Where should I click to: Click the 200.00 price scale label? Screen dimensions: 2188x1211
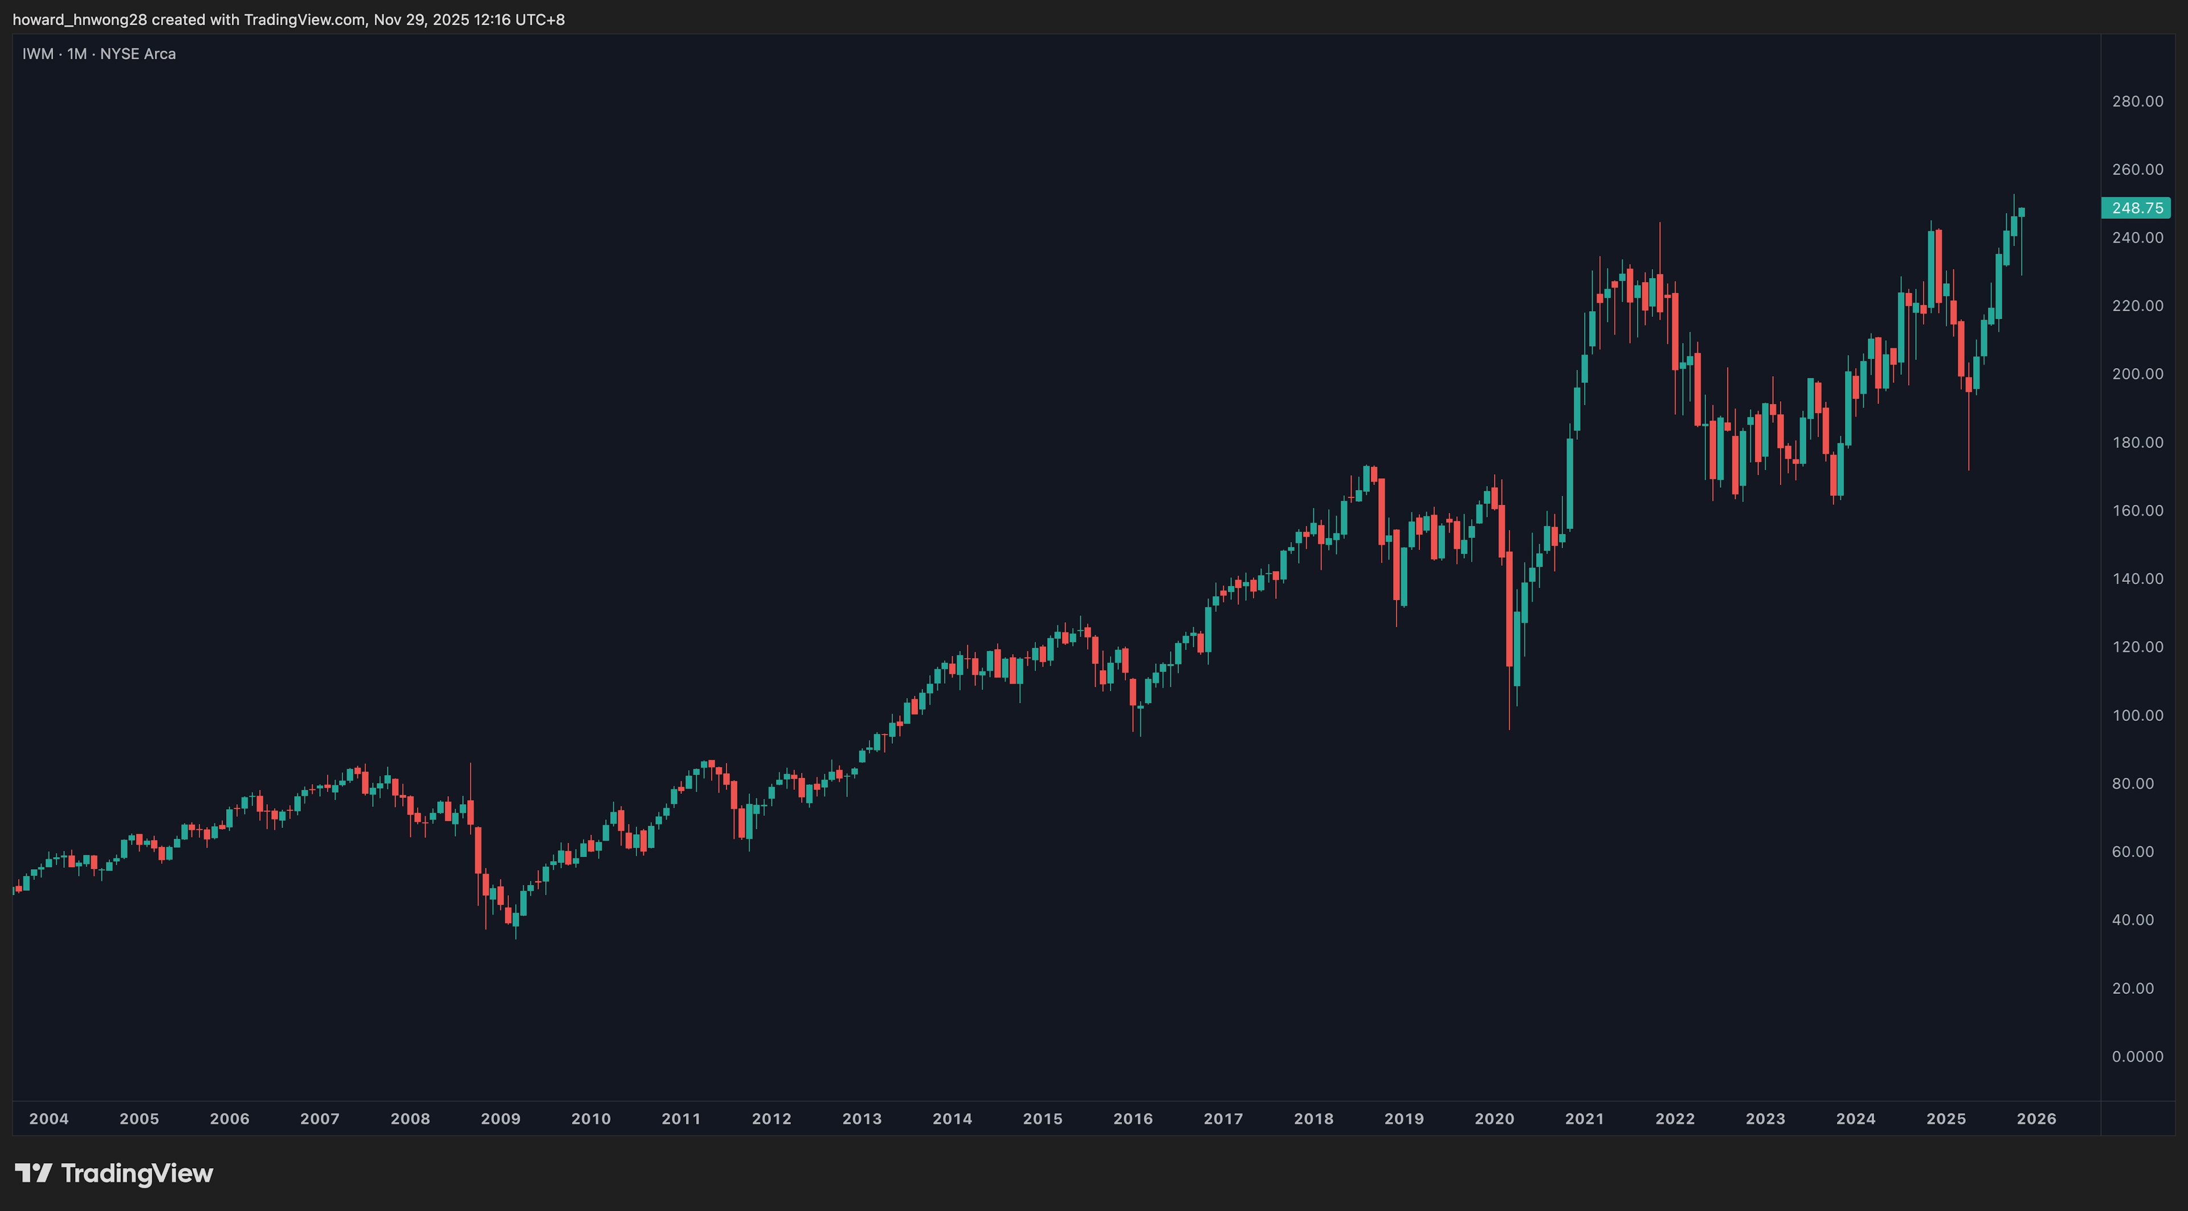pyautogui.click(x=2137, y=374)
